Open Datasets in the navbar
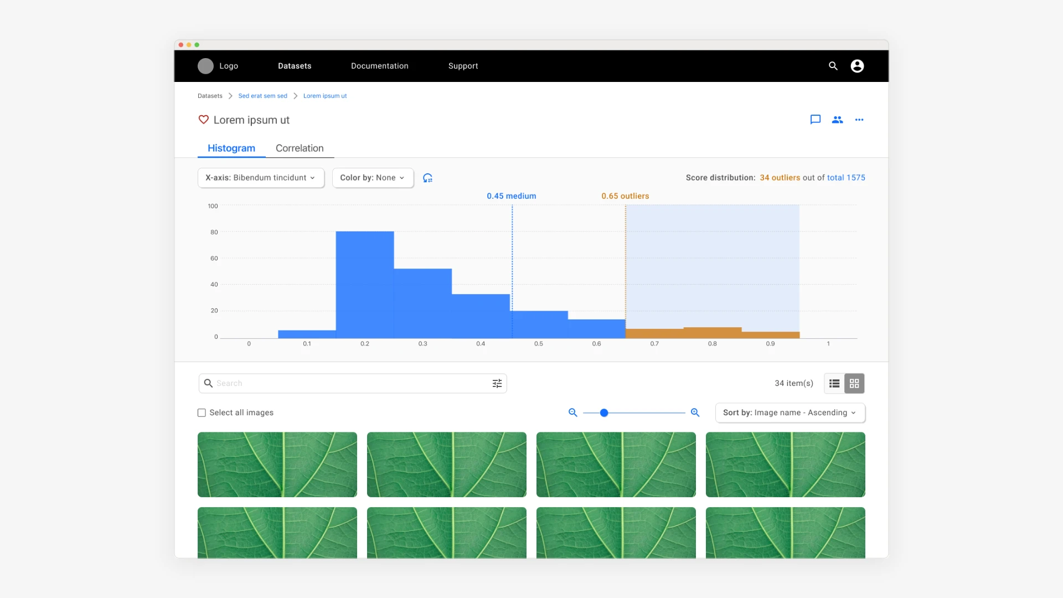 click(x=295, y=66)
